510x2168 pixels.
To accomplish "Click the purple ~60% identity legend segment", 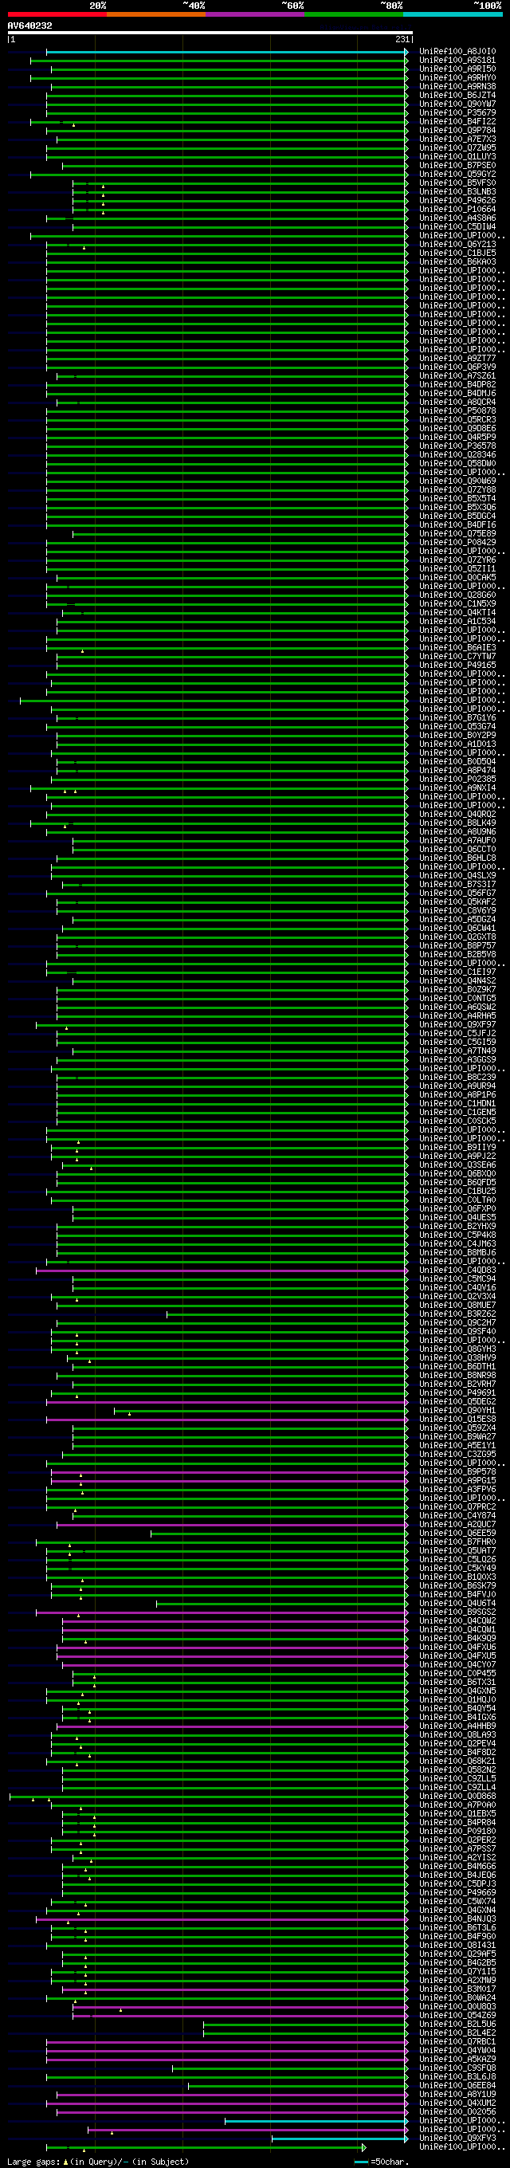I will (255, 14).
